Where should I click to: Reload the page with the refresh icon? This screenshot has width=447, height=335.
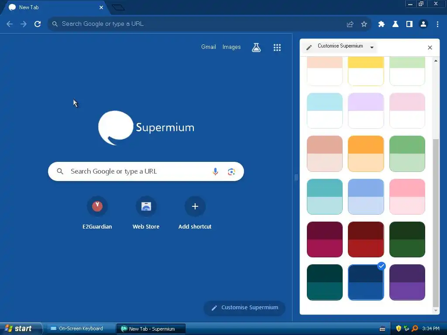tap(38, 24)
